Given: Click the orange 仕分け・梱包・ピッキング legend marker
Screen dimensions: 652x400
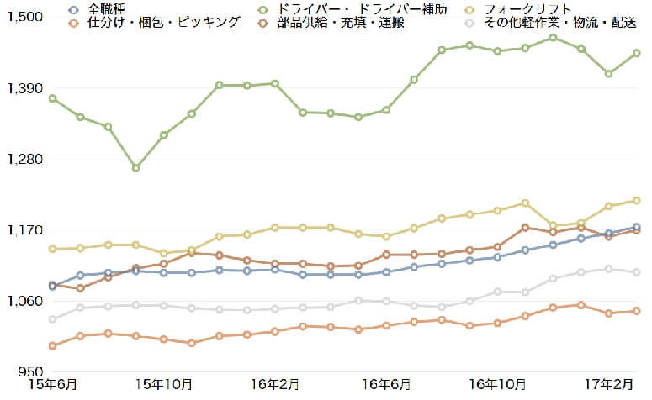Looking at the screenshot, I should coord(75,23).
